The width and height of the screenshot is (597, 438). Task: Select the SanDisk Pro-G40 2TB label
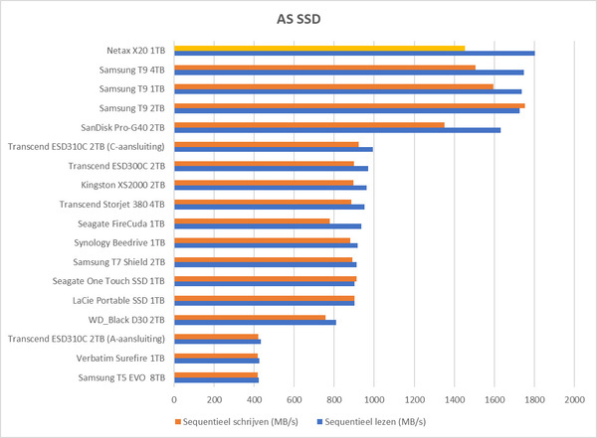coord(123,128)
